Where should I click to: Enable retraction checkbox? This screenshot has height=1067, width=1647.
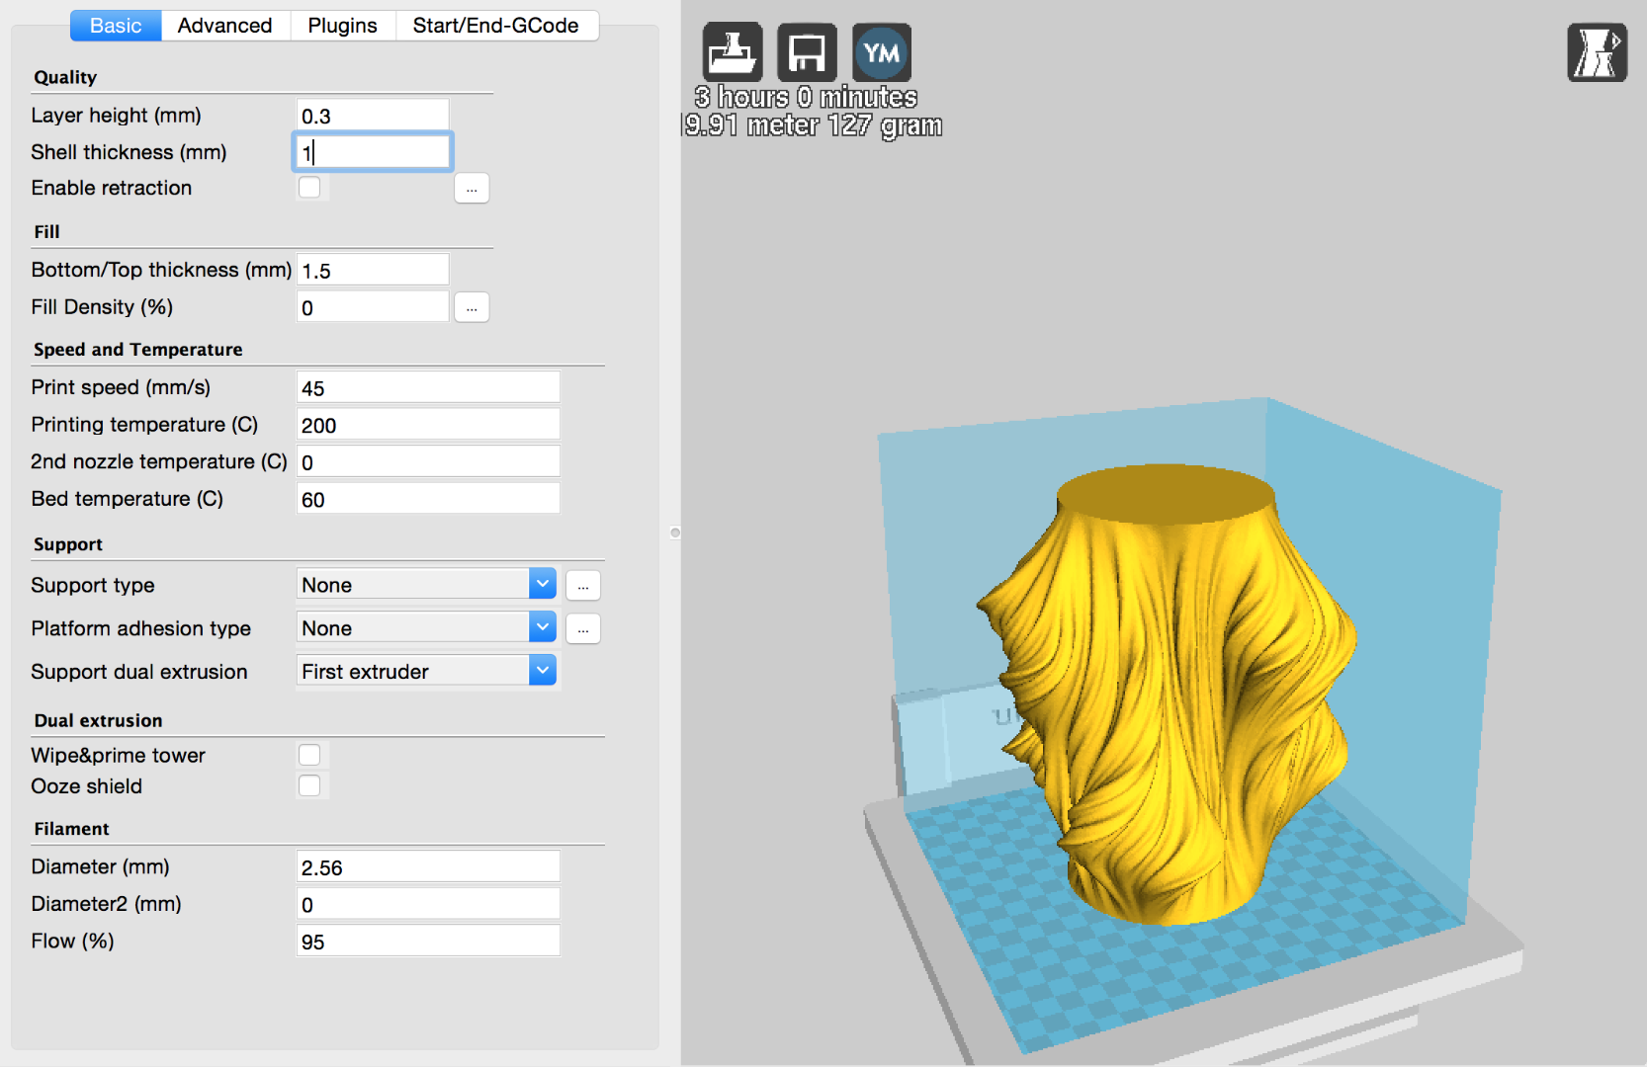pos(310,187)
